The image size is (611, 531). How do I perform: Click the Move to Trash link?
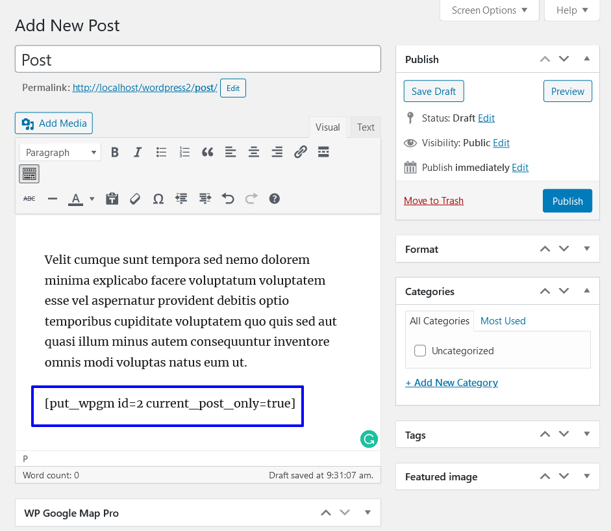[x=434, y=201]
